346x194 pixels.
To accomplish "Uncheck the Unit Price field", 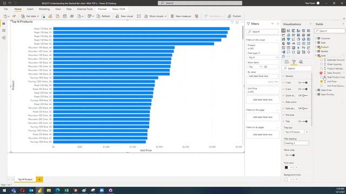I will 321,81.
